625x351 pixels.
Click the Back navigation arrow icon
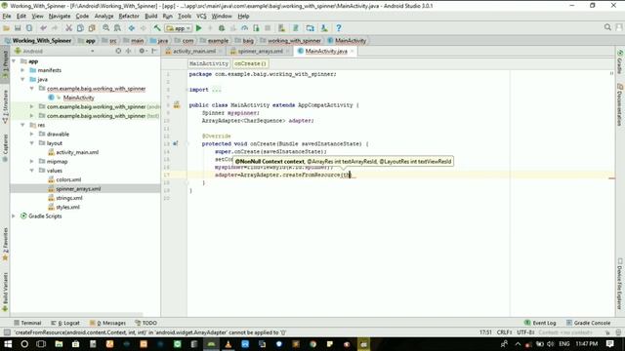click(x=131, y=28)
